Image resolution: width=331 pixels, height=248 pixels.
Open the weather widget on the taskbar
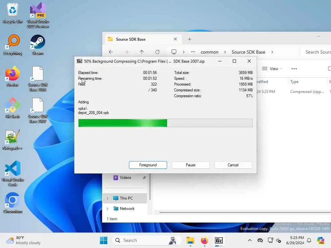(x=23, y=240)
